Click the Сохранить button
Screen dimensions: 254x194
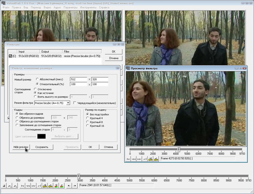click(42, 147)
